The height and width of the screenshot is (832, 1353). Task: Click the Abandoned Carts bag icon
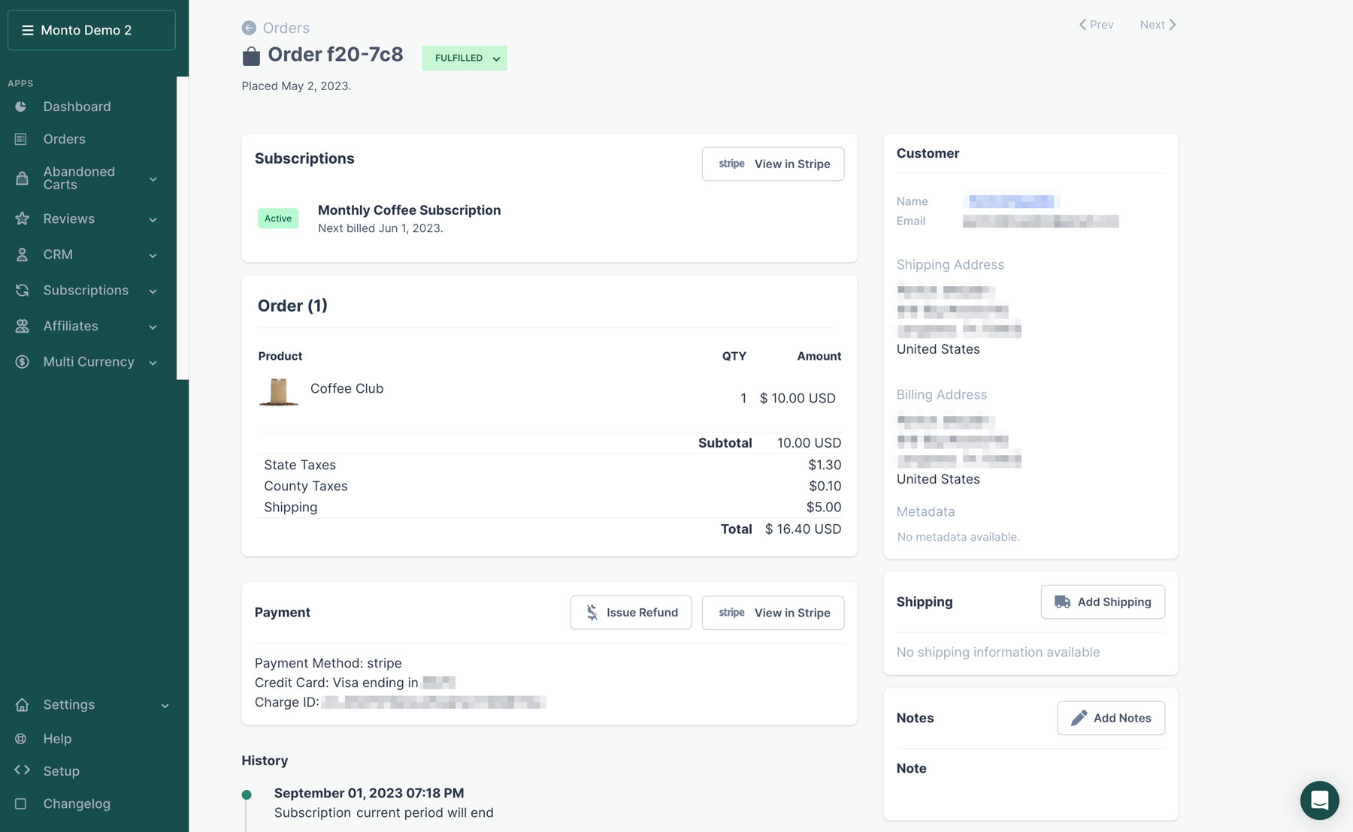(x=22, y=178)
